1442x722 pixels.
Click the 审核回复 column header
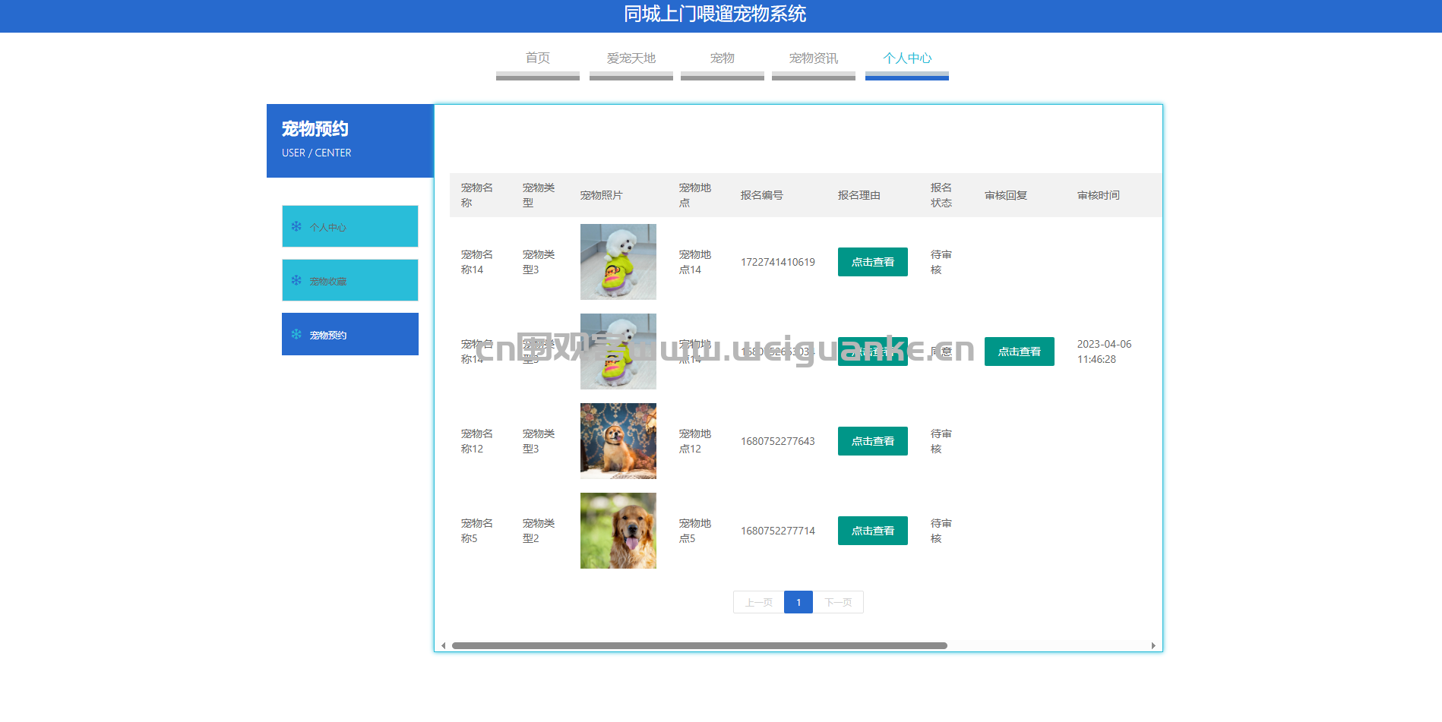point(1005,195)
